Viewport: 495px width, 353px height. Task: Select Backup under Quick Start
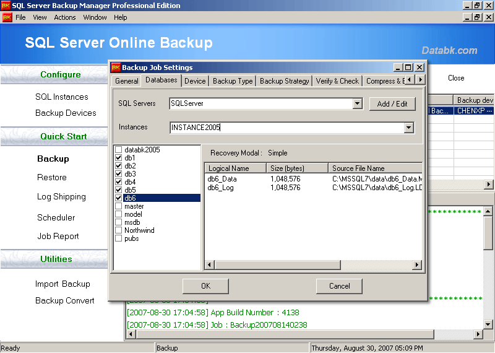pyautogui.click(x=53, y=159)
